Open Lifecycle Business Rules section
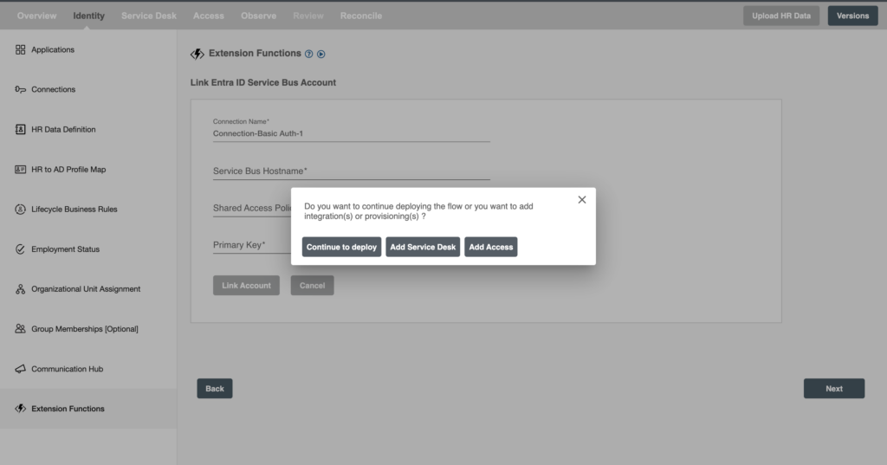Image resolution: width=887 pixels, height=465 pixels. point(88,210)
